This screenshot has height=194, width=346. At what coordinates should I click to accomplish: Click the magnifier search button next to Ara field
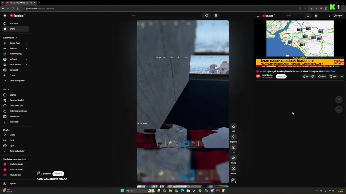[x=207, y=16]
